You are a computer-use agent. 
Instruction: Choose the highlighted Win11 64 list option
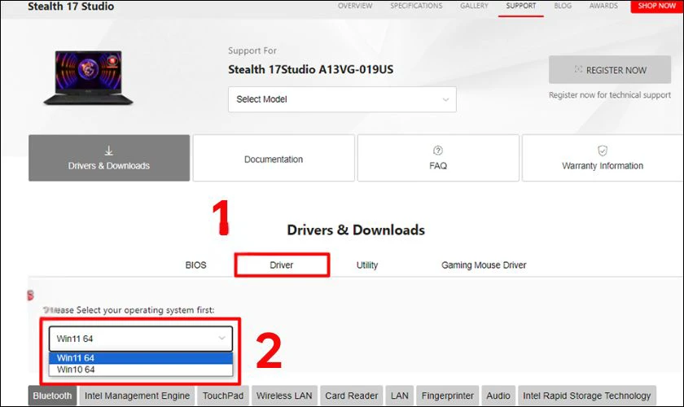140,358
